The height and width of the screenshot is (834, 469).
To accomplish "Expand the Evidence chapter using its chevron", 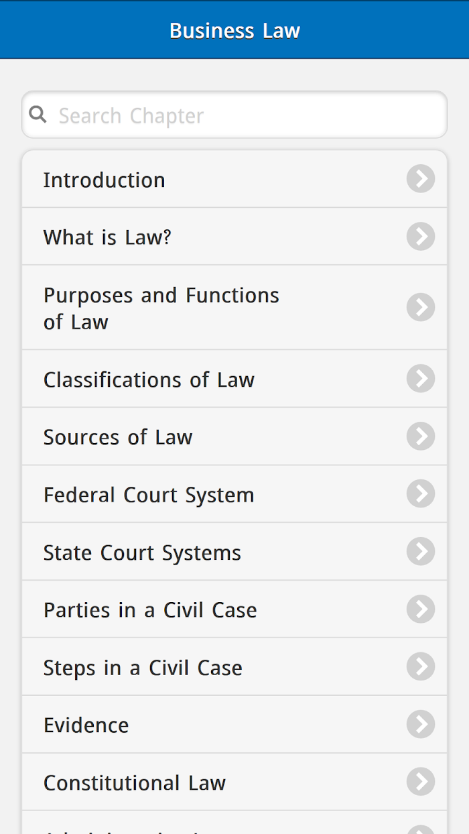I will point(421,725).
